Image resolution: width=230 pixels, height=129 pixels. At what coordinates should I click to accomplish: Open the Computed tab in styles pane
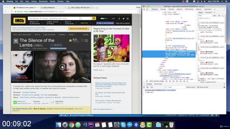(x=208, y=13)
